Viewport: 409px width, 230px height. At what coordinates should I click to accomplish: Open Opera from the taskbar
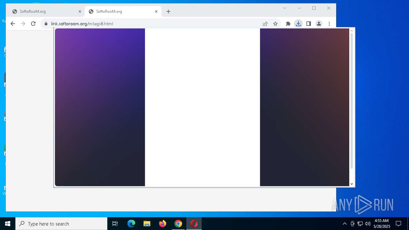[194, 224]
